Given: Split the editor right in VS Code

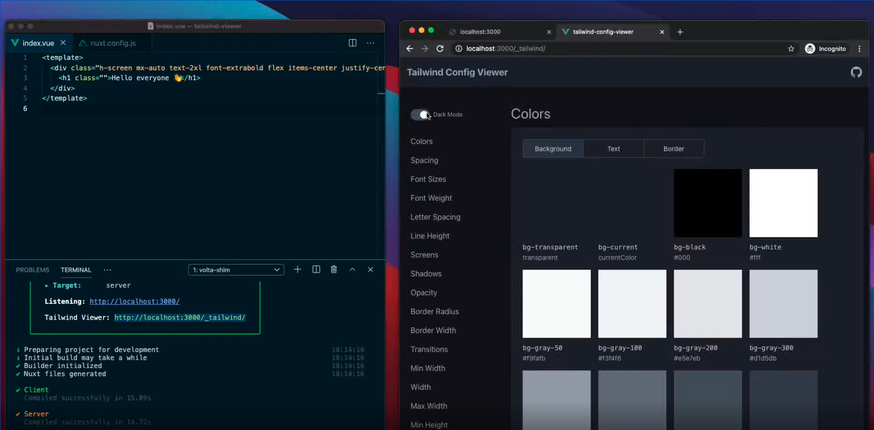Looking at the screenshot, I should coord(353,43).
